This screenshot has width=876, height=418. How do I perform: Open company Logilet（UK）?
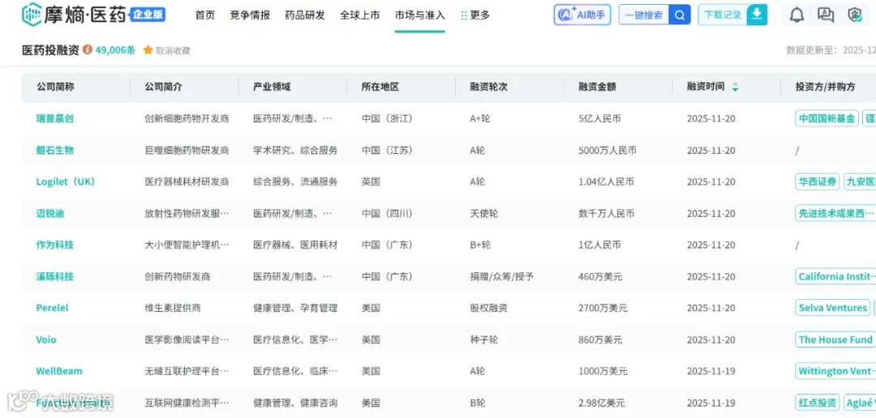[x=66, y=182]
